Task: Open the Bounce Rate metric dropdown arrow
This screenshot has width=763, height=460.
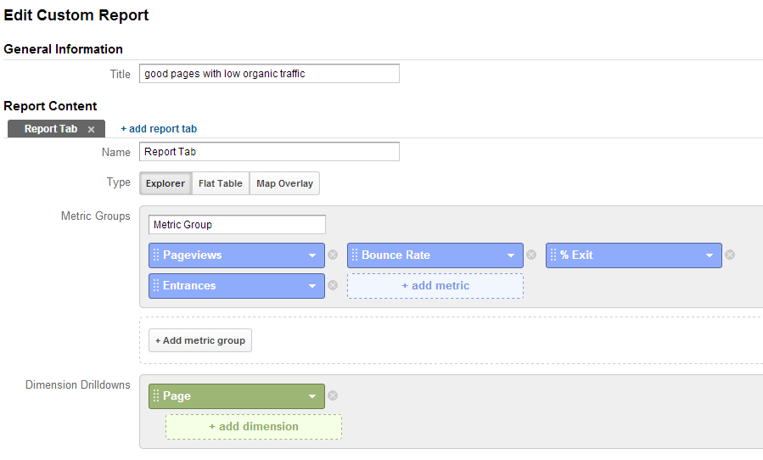Action: 511,255
